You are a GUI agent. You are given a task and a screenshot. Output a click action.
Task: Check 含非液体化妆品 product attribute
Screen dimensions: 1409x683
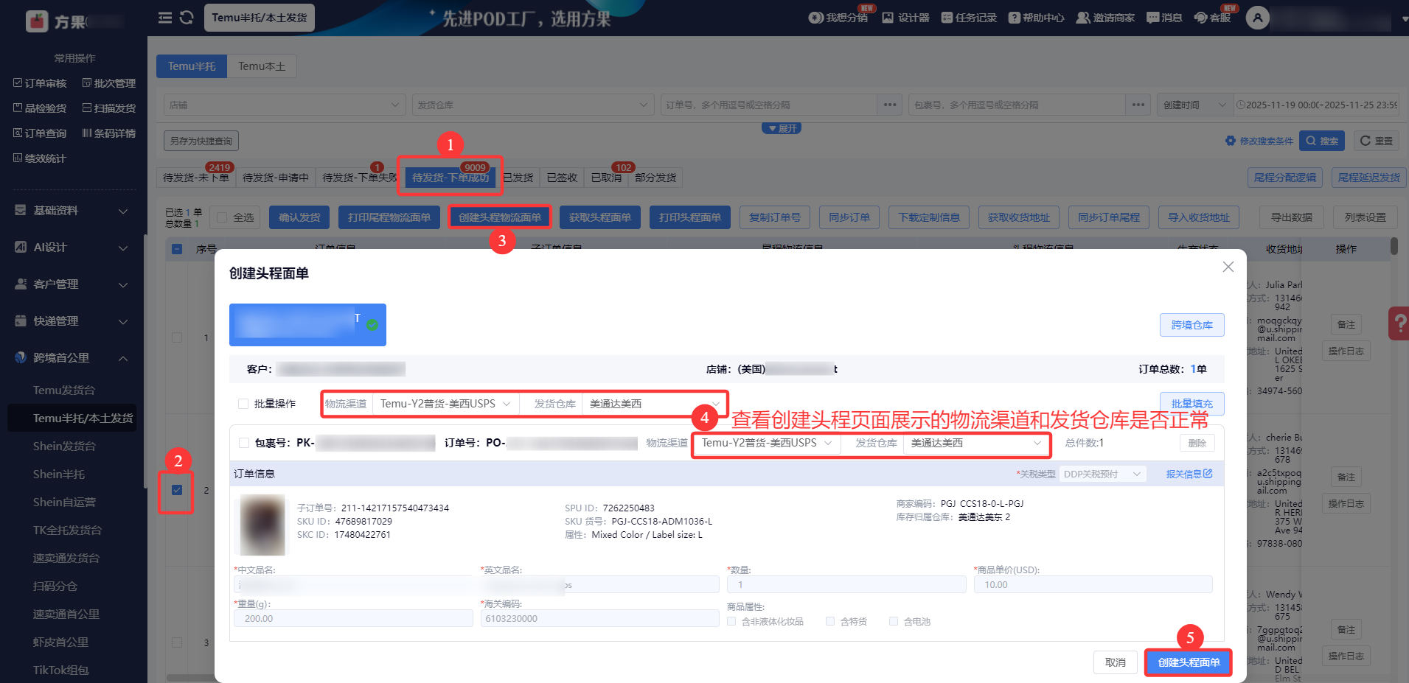[731, 621]
